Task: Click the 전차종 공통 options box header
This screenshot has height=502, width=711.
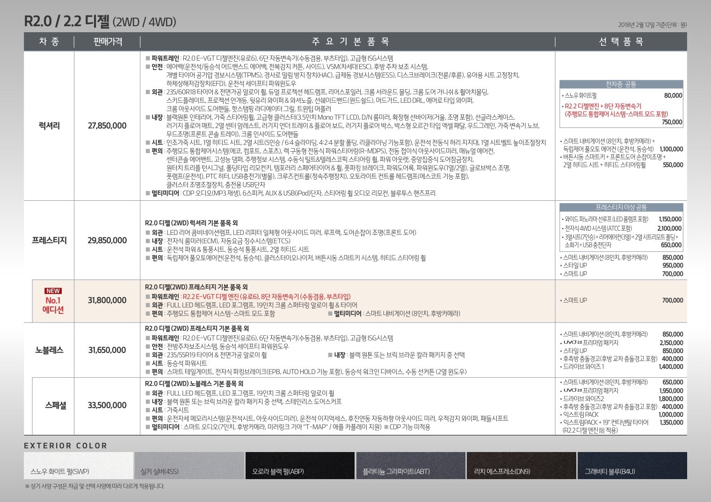Action: (x=621, y=85)
